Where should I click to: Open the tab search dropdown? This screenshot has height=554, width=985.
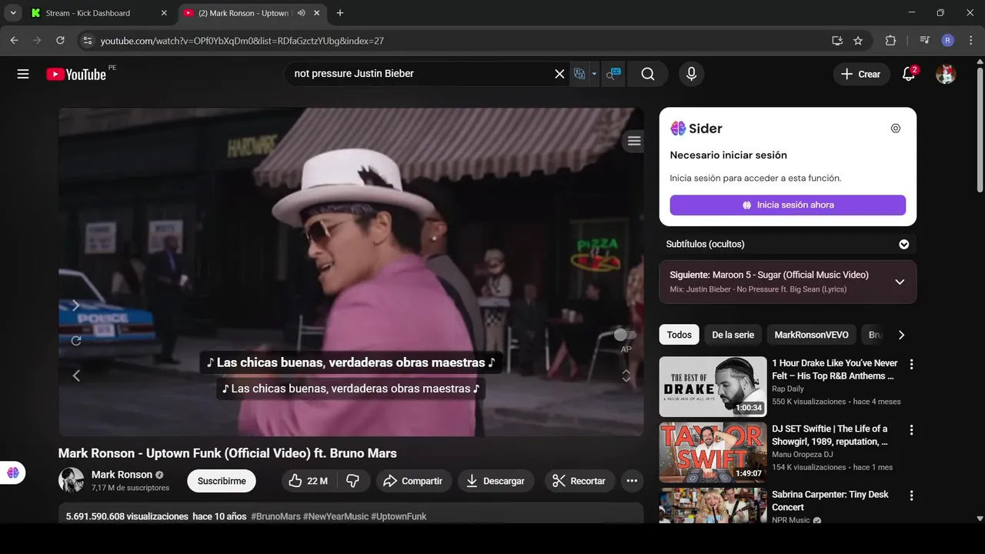[x=12, y=13]
